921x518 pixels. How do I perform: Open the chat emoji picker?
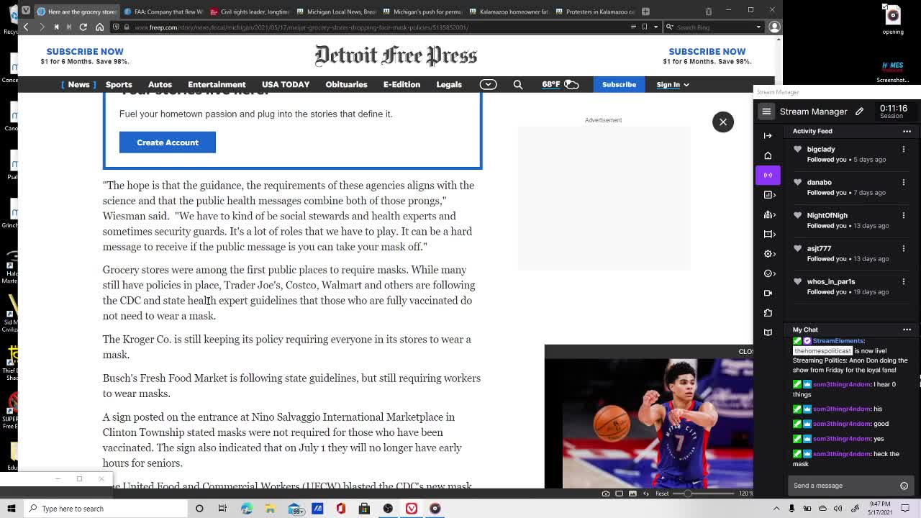pos(904,486)
